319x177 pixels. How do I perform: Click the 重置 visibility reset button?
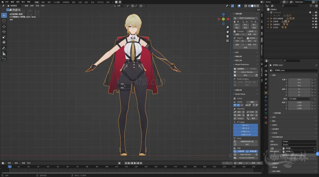click(252, 102)
